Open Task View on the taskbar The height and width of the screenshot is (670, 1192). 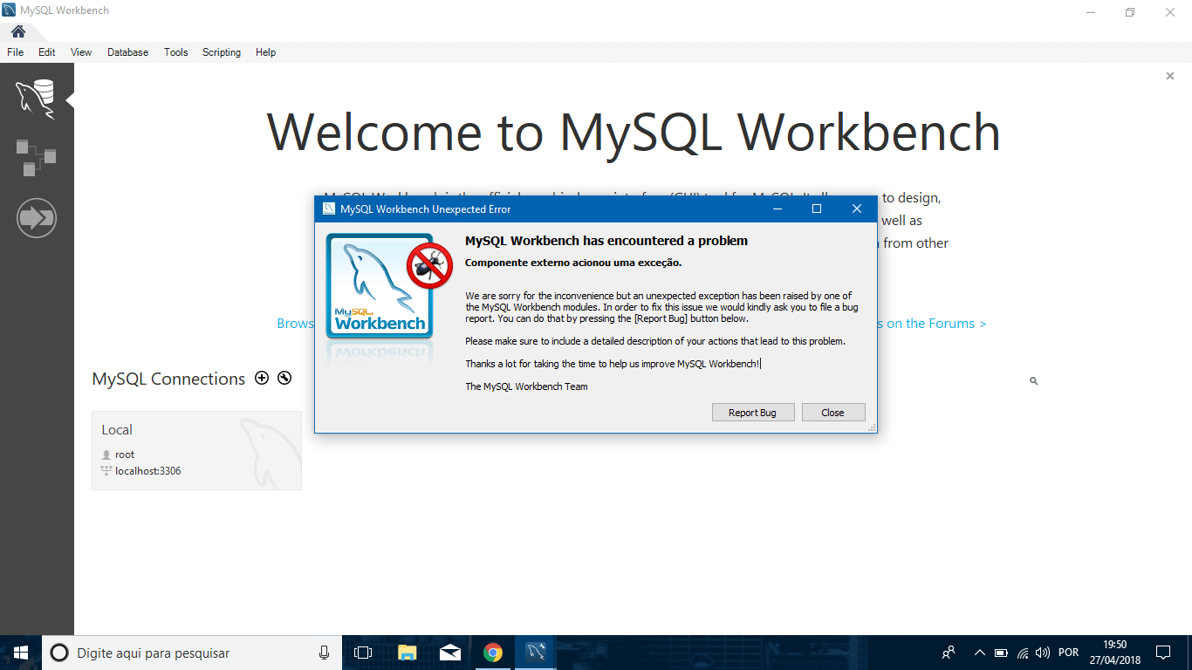point(363,653)
